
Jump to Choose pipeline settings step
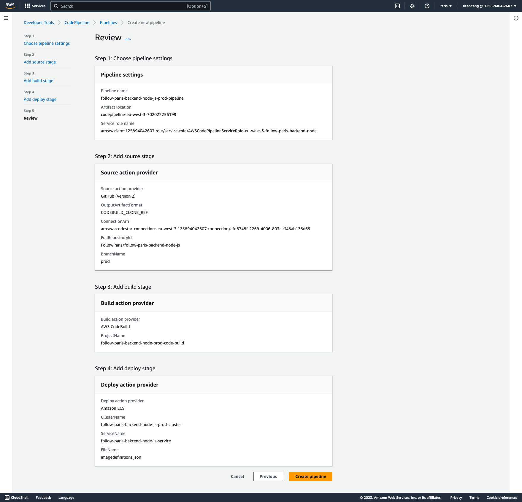(x=47, y=43)
